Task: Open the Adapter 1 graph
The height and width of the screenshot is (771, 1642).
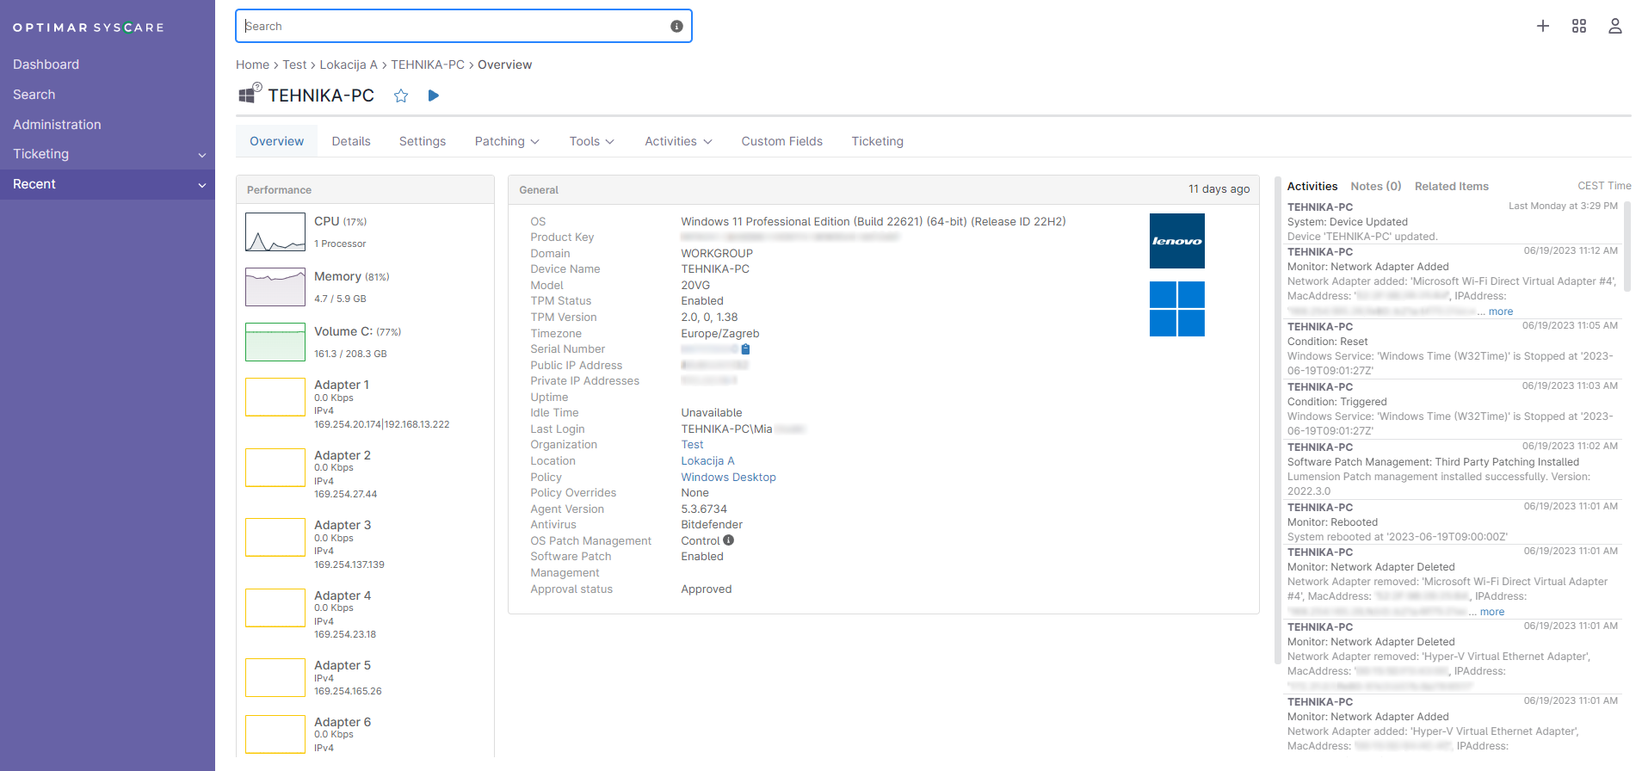Action: click(x=275, y=397)
